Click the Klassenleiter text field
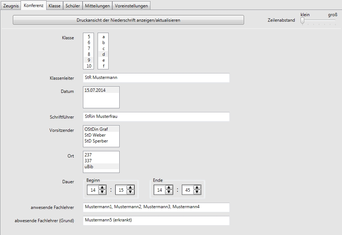 click(156, 78)
